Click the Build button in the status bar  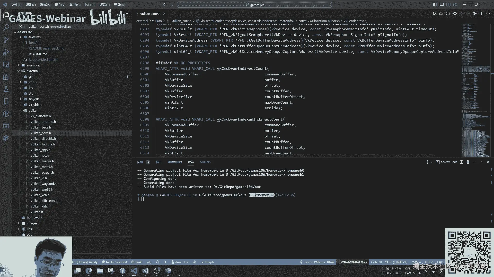click(x=137, y=262)
